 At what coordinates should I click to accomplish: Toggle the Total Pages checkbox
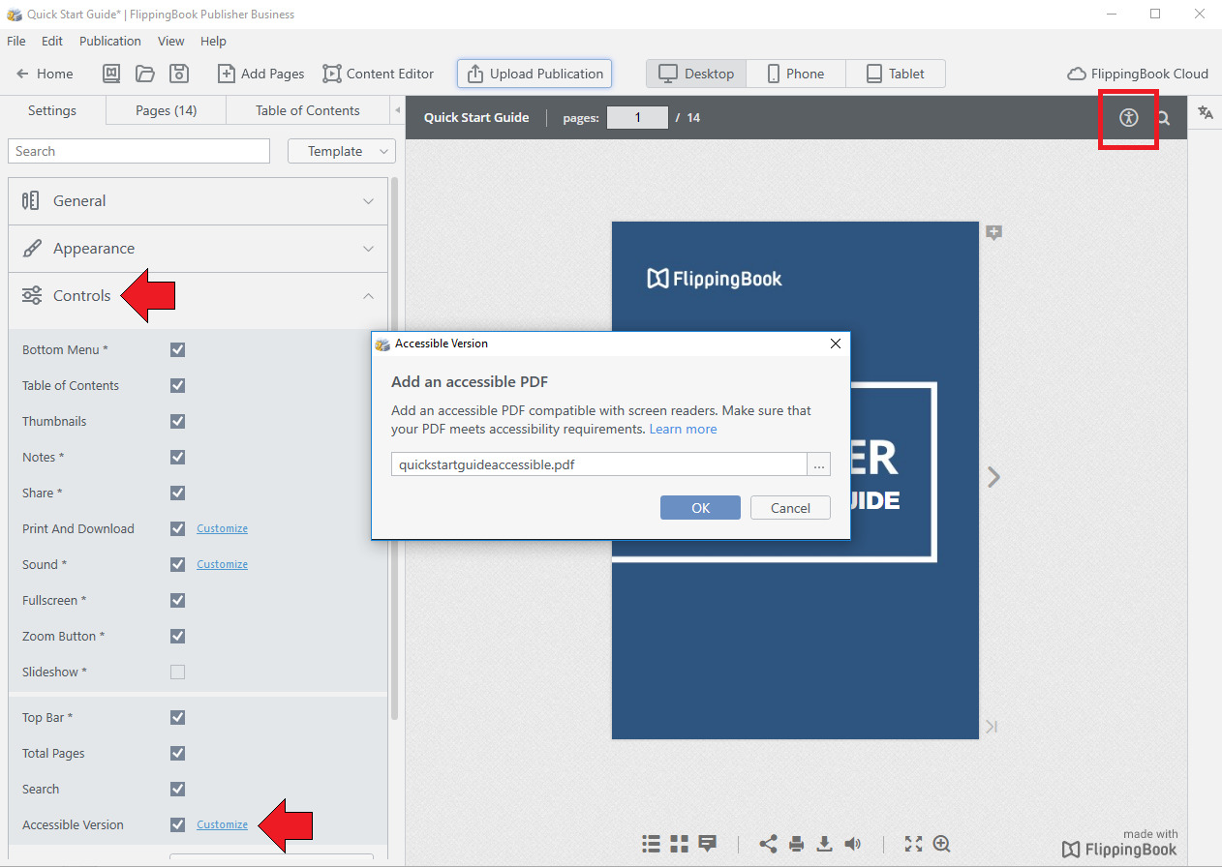(177, 753)
